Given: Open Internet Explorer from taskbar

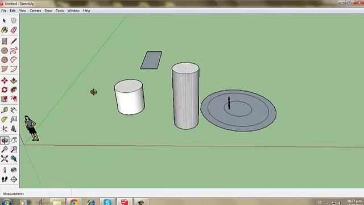Looking at the screenshot, I should point(91,202).
